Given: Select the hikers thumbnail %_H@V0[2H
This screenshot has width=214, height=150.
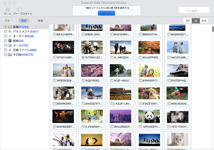Looking at the screenshot, I should [x=121, y=47].
